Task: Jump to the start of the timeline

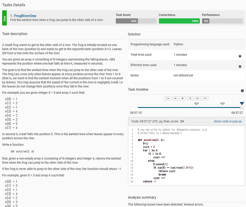Action: pyautogui.click(x=168, y=98)
